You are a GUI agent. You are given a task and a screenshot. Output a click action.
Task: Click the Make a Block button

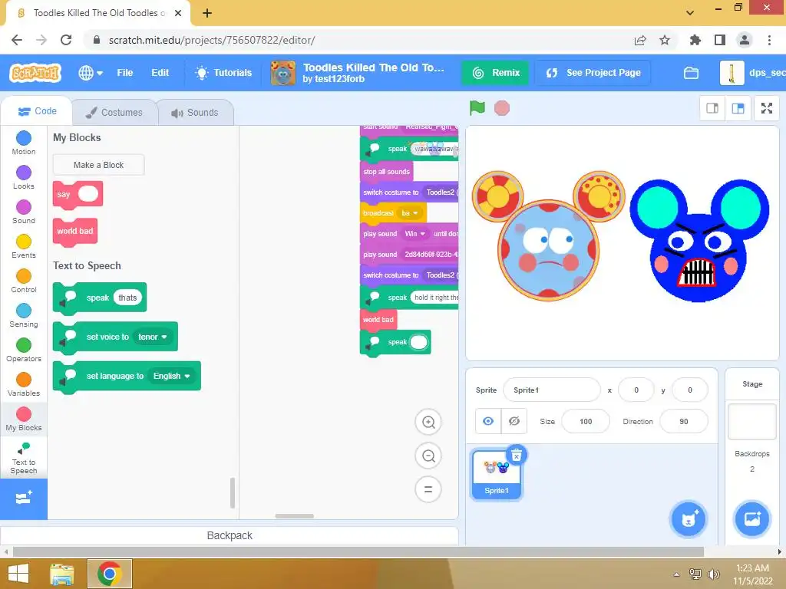click(99, 165)
